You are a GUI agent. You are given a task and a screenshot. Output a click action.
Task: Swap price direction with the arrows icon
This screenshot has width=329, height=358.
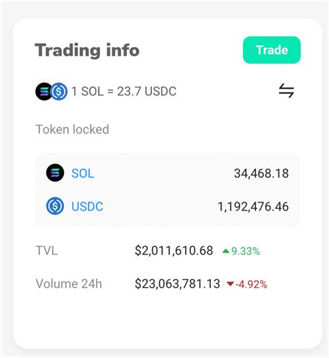(287, 90)
